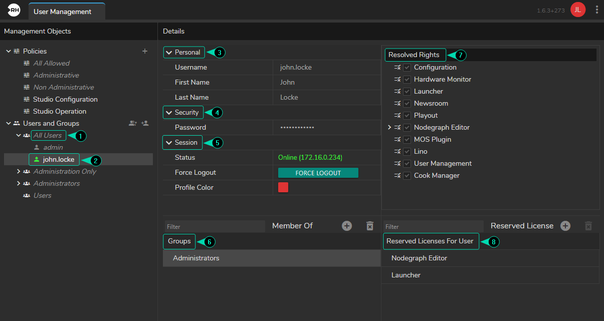Collapse the Personal section
This screenshot has height=321, width=604.
[x=168, y=53]
